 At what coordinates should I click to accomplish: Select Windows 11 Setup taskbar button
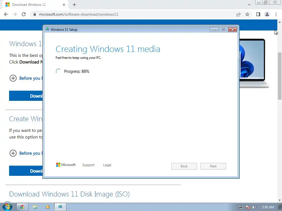tap(60, 207)
